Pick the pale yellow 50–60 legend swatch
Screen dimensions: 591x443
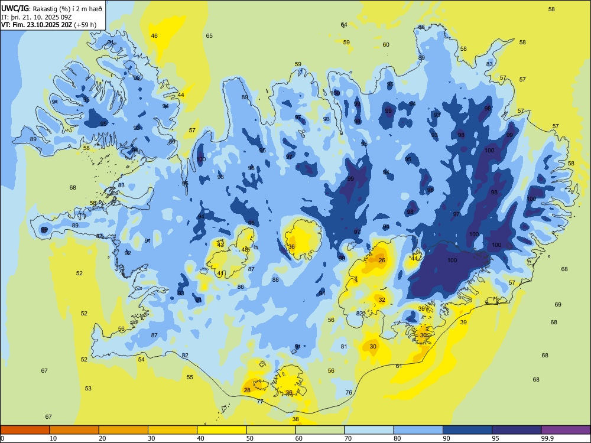tap(271, 430)
